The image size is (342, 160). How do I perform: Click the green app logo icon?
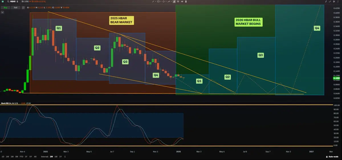pos(3,1)
